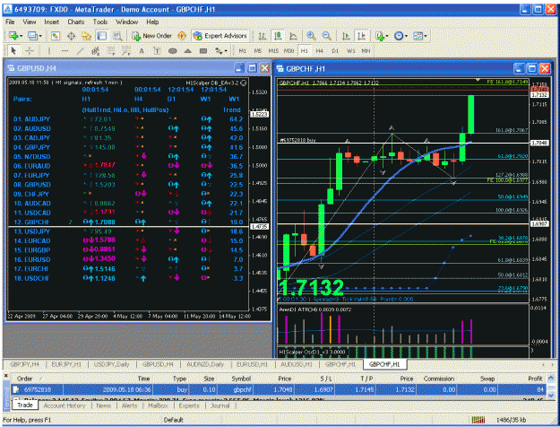Viewport: 560px width, 427px height.
Task: Open the Arrows objects dropdown
Action: point(221,51)
